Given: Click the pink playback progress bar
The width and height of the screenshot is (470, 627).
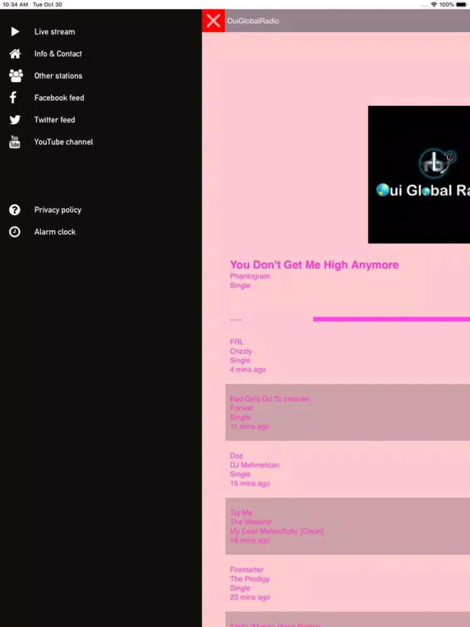Looking at the screenshot, I should pyautogui.click(x=392, y=319).
